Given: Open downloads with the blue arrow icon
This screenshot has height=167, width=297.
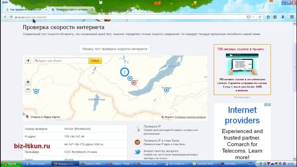Looking at the screenshot, I should 283,17.
